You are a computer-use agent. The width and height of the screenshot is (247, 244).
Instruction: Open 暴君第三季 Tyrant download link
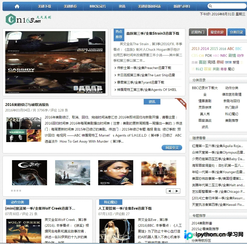(x=141, y=82)
